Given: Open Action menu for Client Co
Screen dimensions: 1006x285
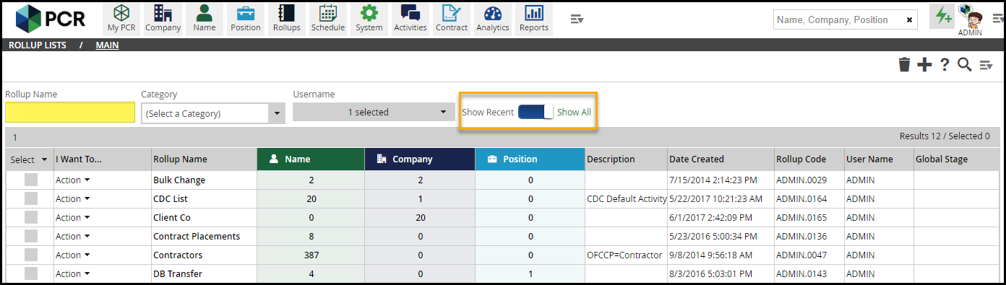Looking at the screenshot, I should [x=73, y=218].
